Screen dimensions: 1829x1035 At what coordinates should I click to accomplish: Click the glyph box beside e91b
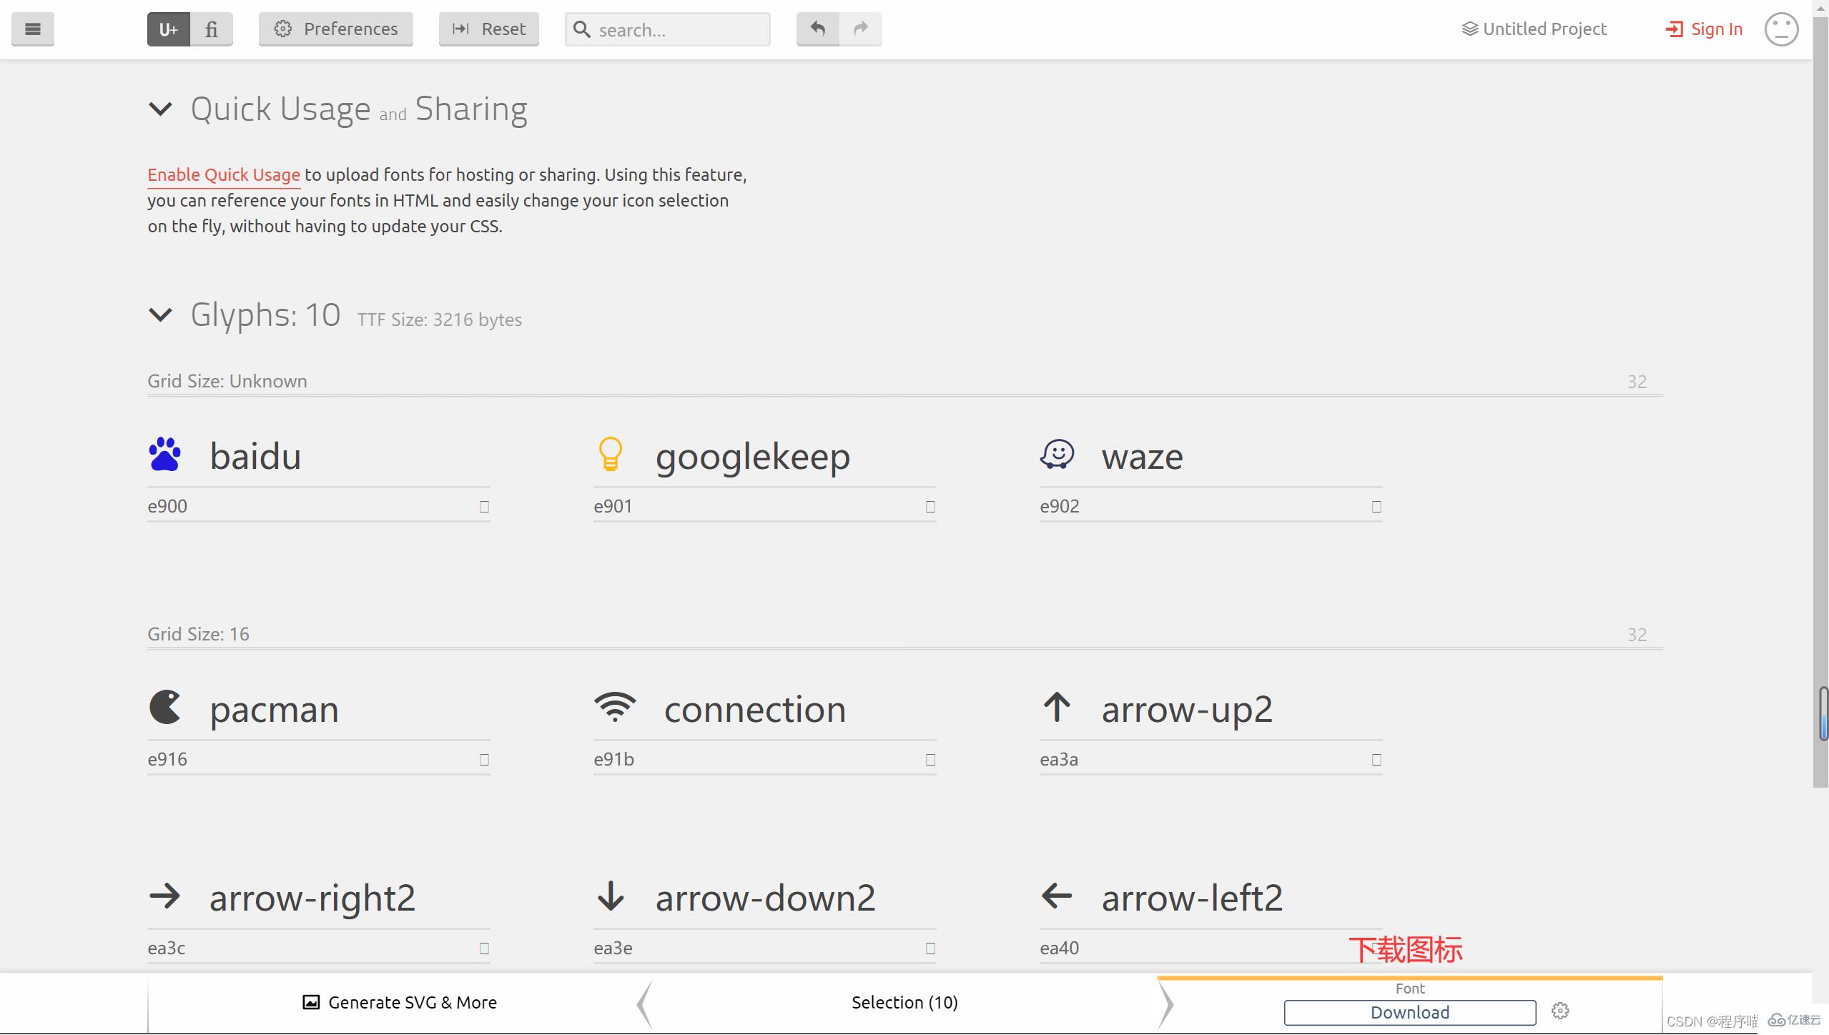tap(930, 760)
